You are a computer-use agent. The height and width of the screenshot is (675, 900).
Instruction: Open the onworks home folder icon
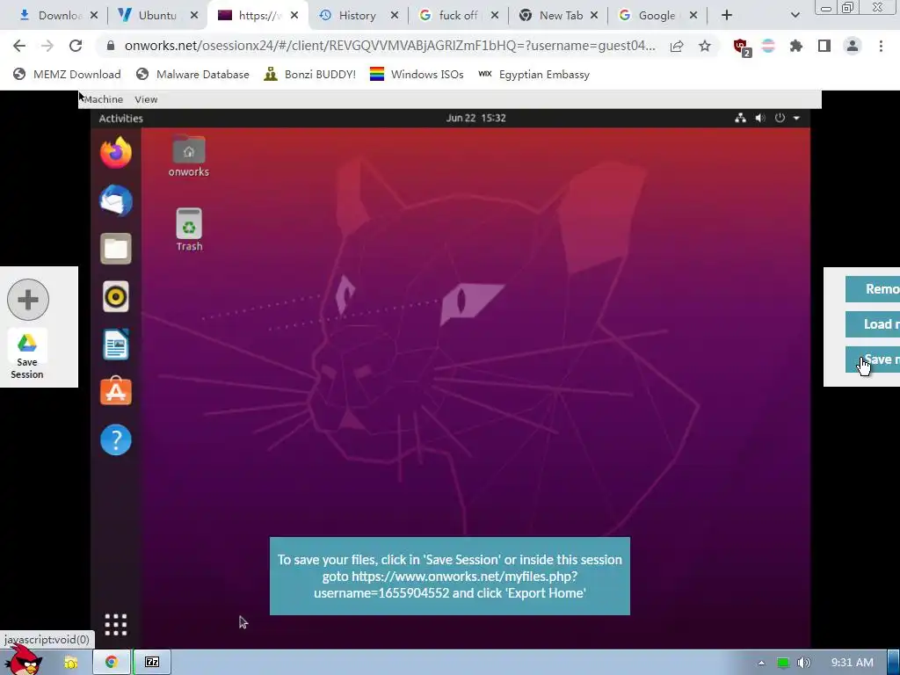(x=189, y=156)
